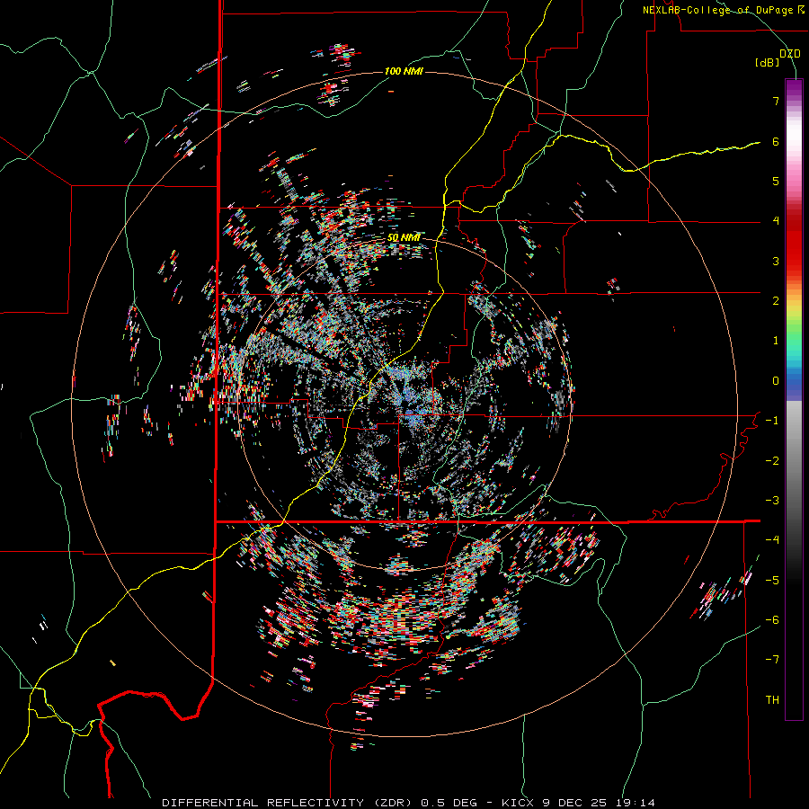809x809 pixels.
Task: Click the DZD scale title
Action: 790,54
